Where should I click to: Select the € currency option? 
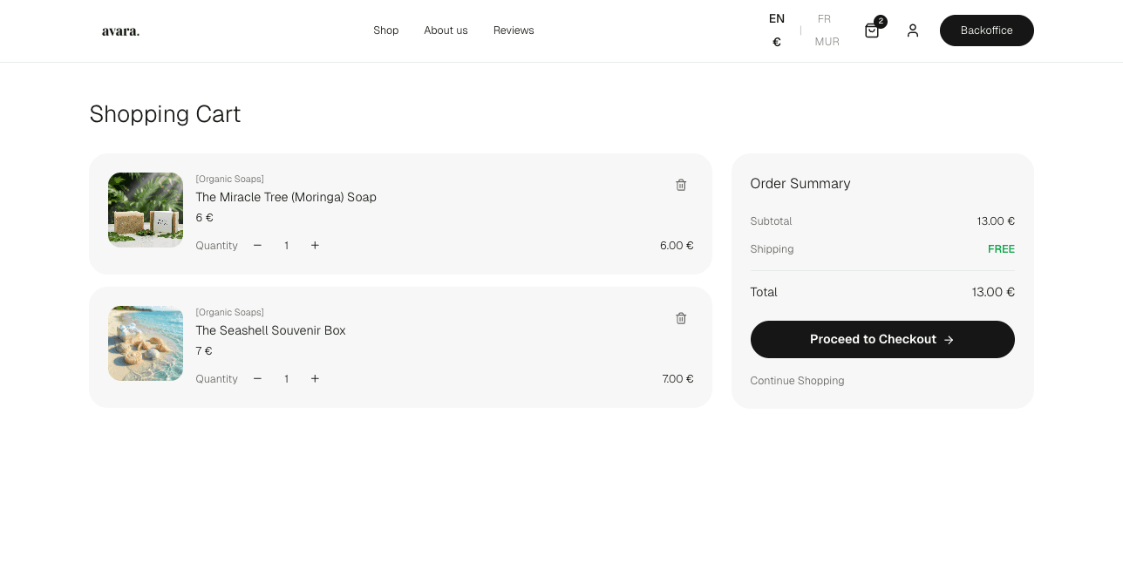coord(776,41)
